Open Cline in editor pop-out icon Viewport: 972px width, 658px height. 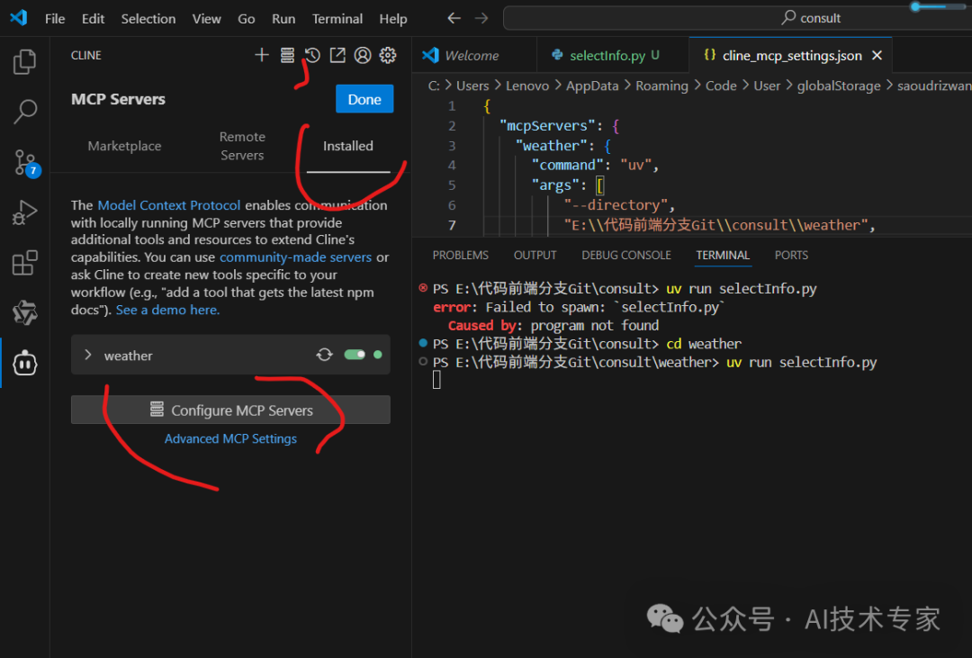coord(337,55)
